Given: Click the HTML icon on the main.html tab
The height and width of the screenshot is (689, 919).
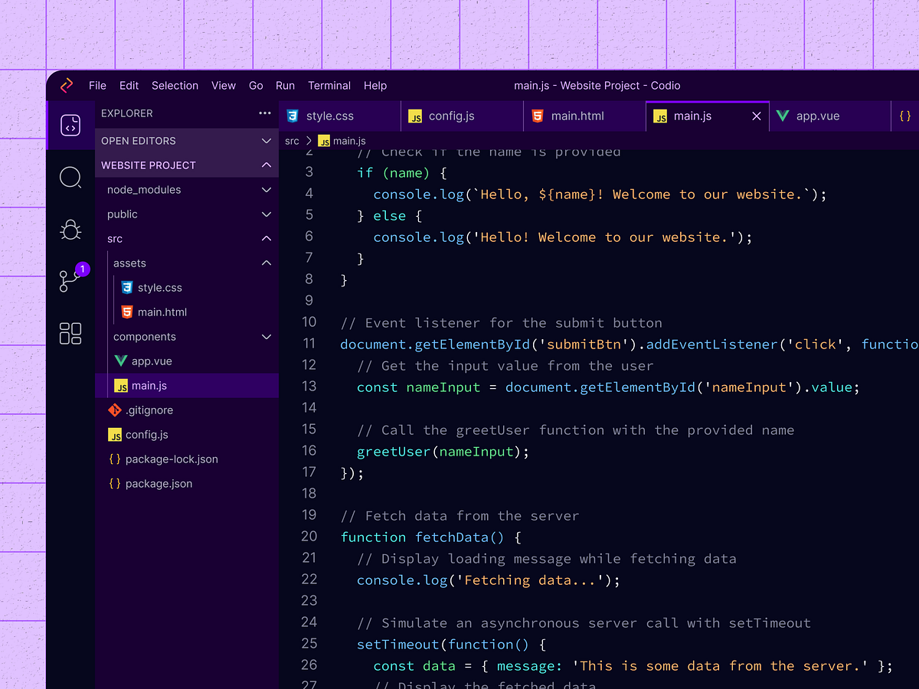Looking at the screenshot, I should tap(536, 116).
